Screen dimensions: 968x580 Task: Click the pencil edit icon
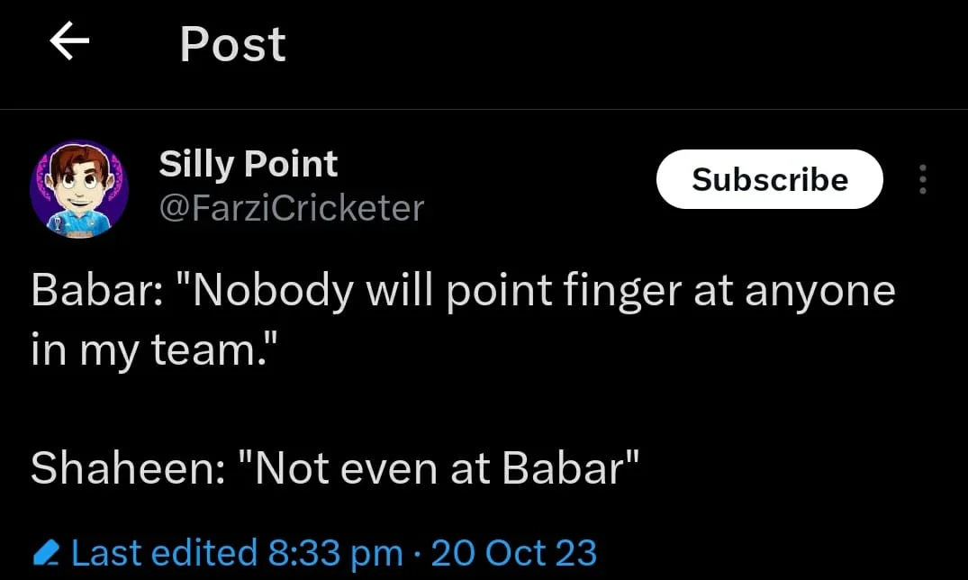(46, 553)
